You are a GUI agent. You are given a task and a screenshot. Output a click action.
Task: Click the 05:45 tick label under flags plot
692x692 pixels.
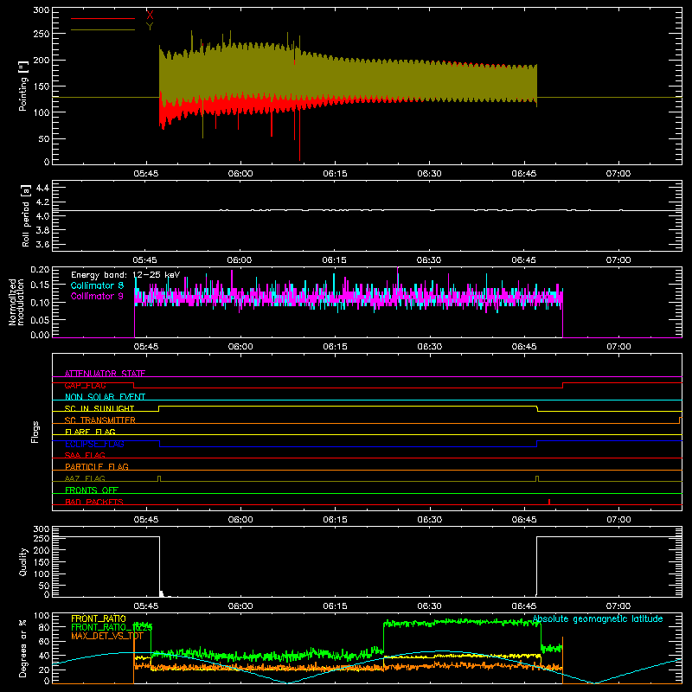click(146, 520)
